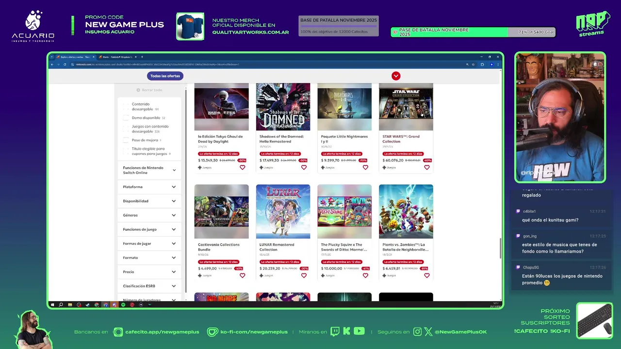Click the Borrar todo clear icon
This screenshot has height=349, width=621.
coord(138,90)
